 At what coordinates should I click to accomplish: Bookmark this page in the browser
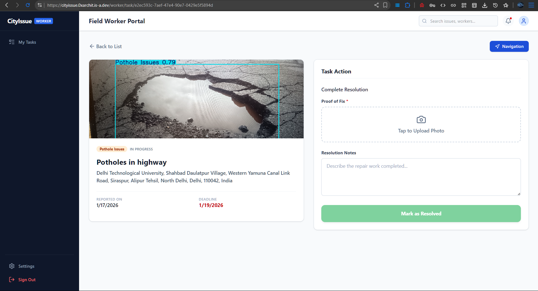[385, 5]
